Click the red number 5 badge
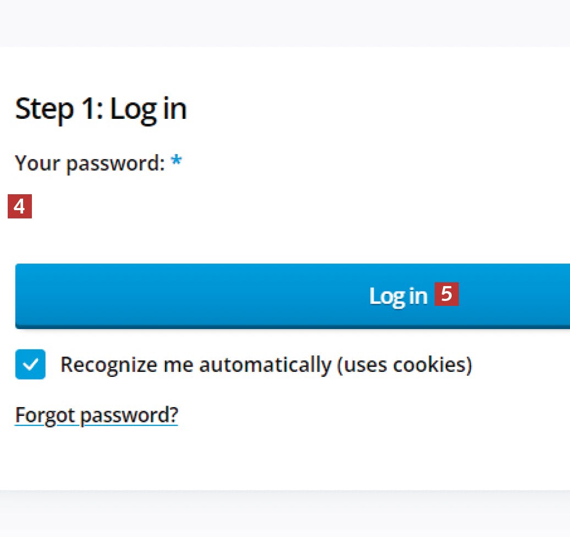 click(x=447, y=294)
